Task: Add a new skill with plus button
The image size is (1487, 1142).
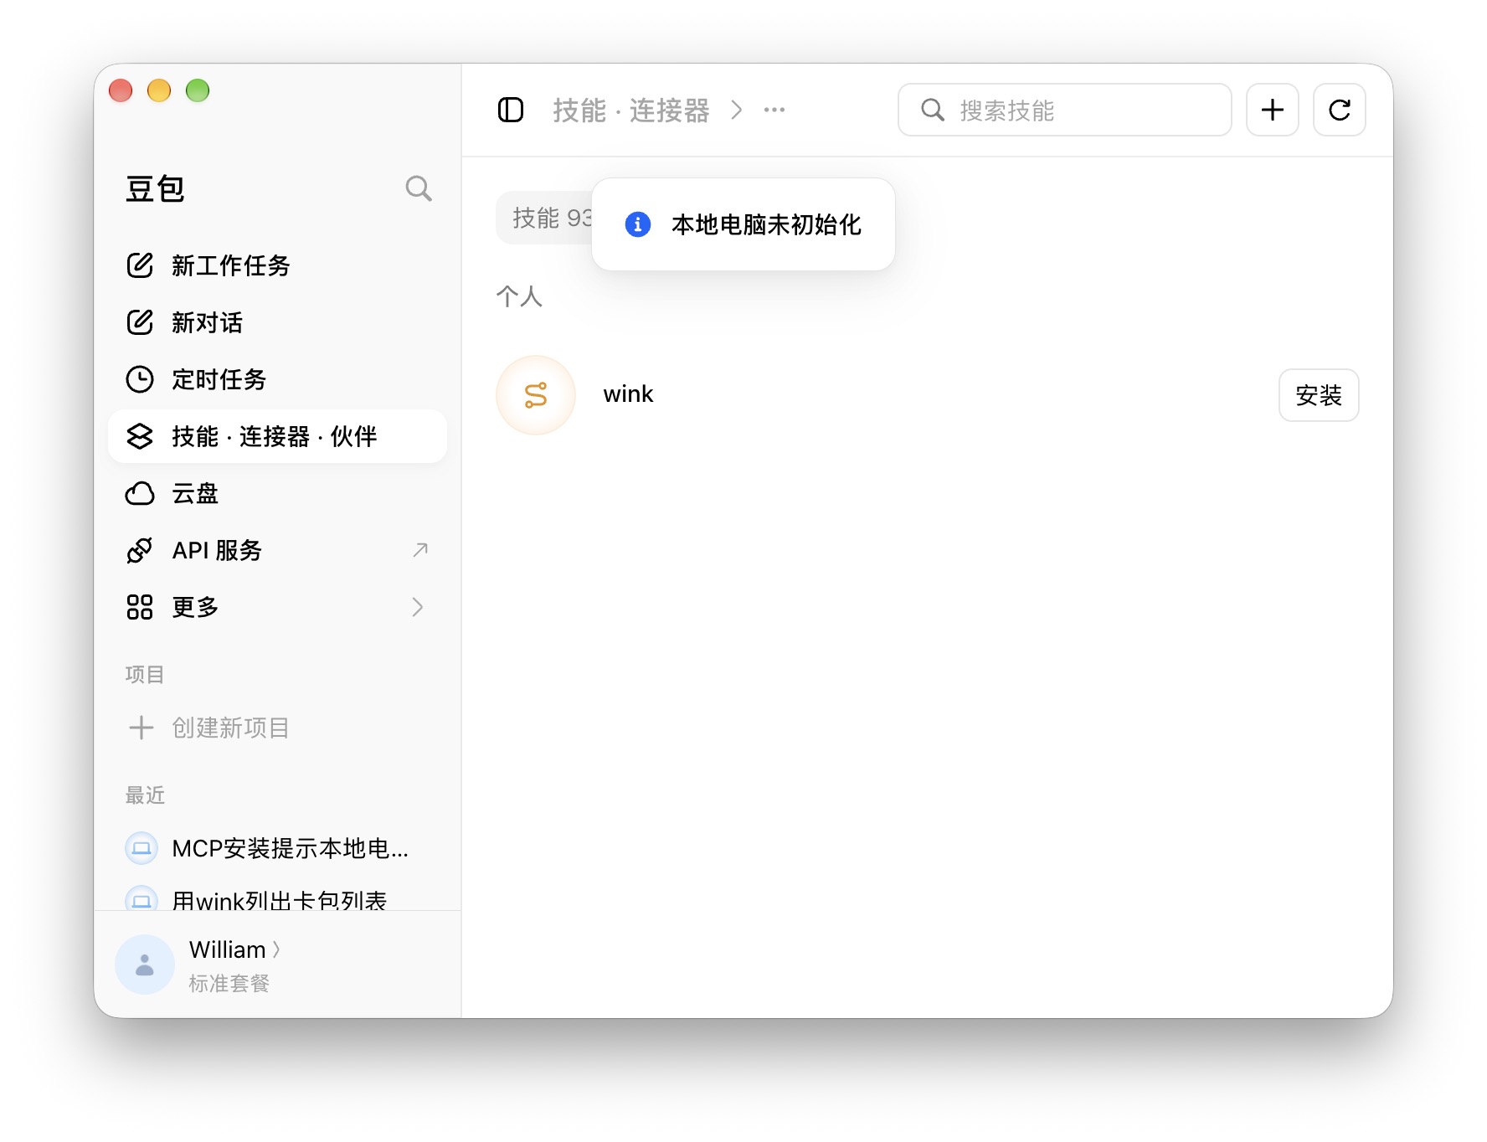Action: click(1272, 110)
